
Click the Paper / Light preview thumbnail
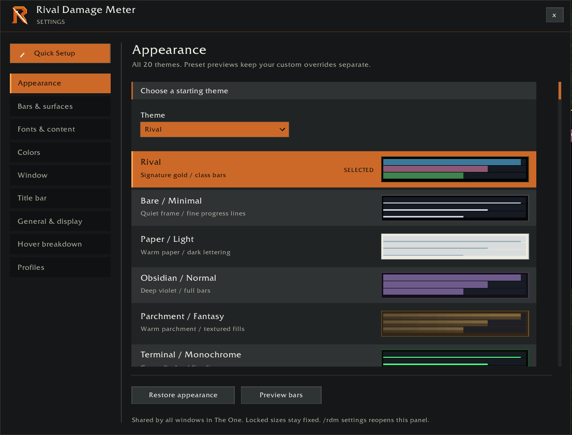tap(455, 247)
